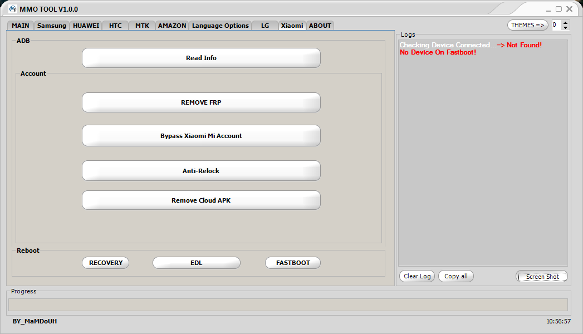Open the ABOUT tab
583x334 pixels.
pyautogui.click(x=320, y=26)
